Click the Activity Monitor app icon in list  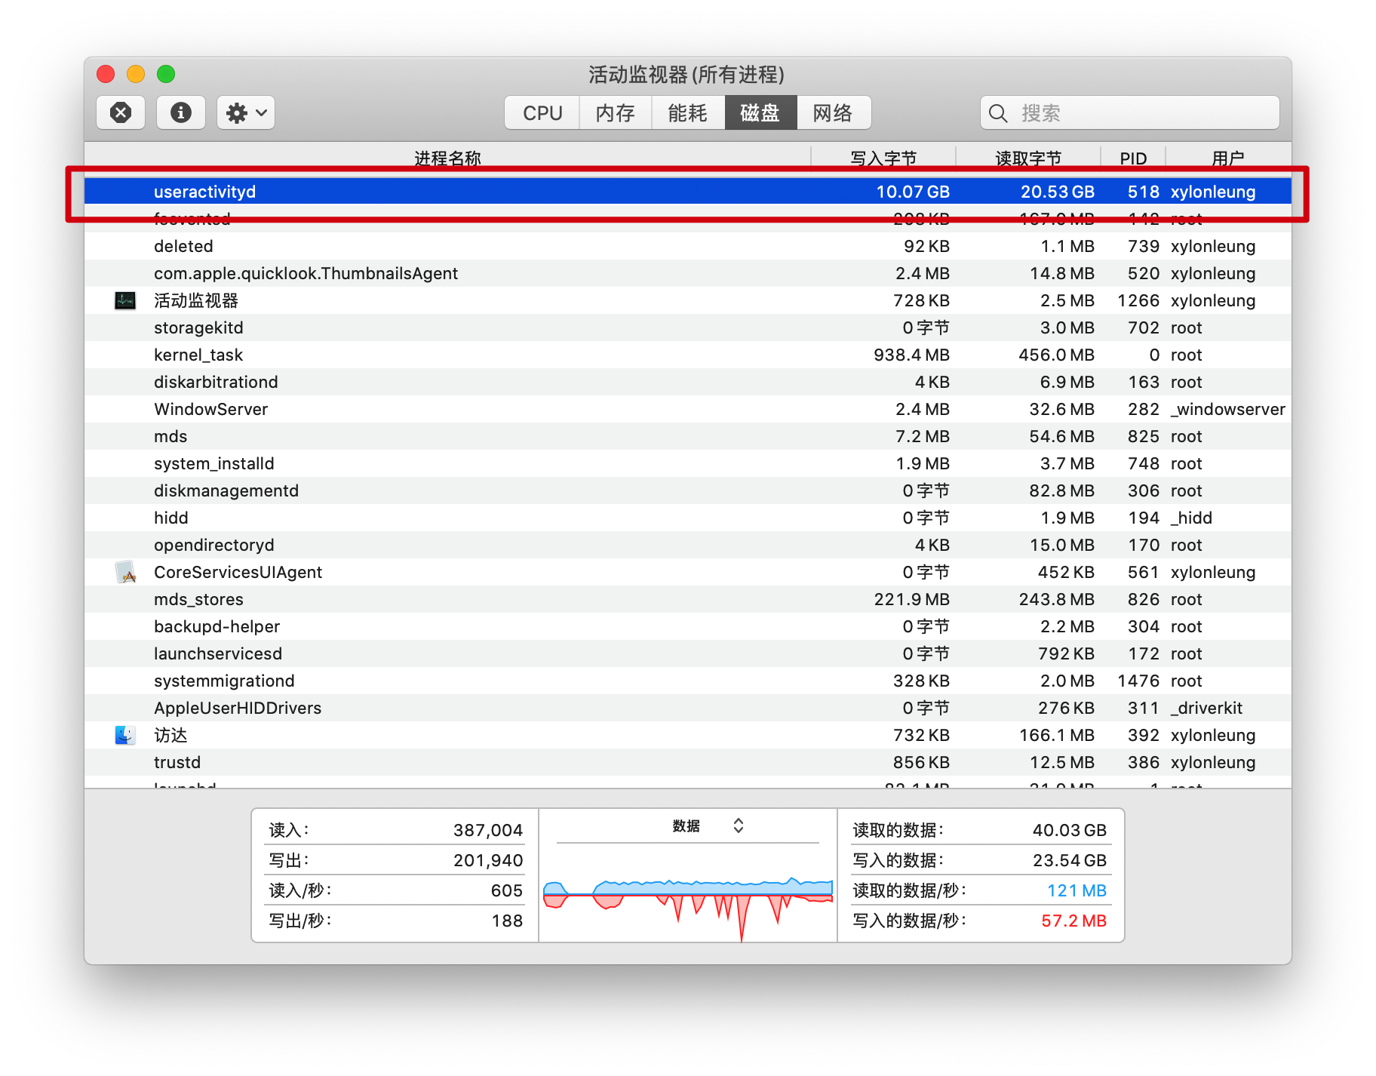click(x=125, y=301)
